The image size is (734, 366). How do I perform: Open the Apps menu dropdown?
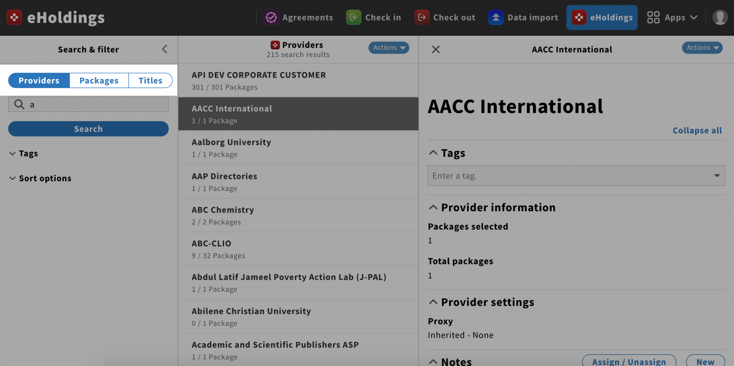672,17
